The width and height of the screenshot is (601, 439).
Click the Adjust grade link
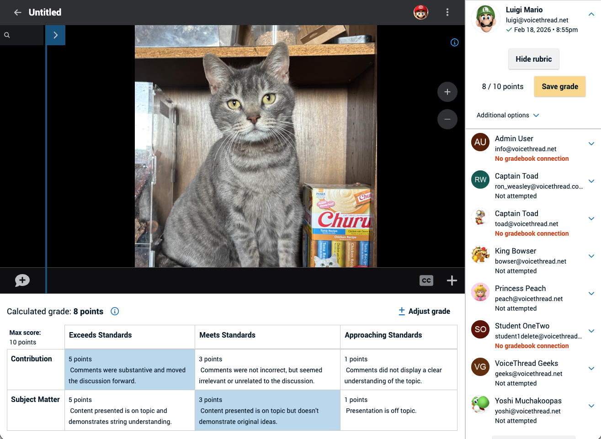tap(424, 311)
